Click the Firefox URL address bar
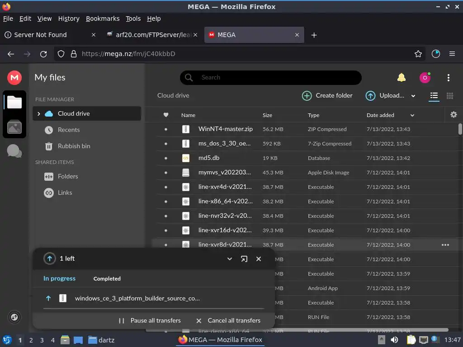Image resolution: width=463 pixels, height=347 pixels. click(x=240, y=54)
